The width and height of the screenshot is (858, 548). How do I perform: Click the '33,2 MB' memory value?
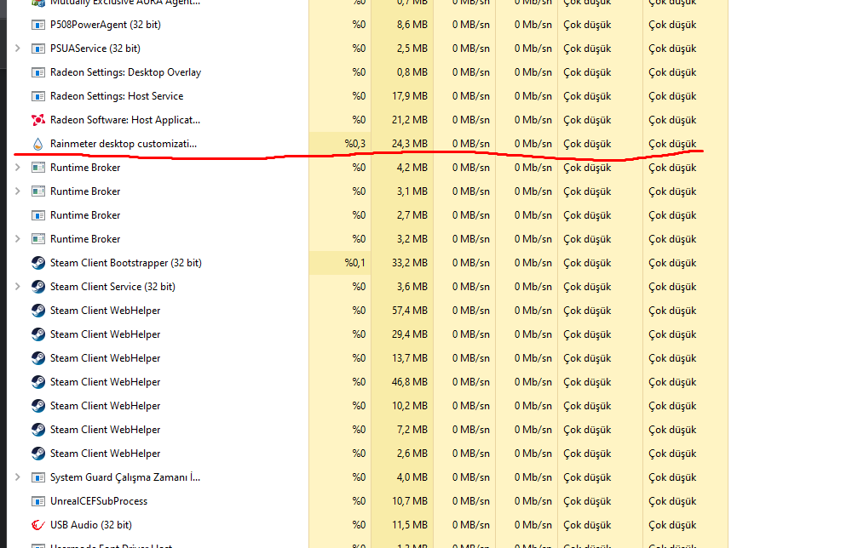(x=409, y=263)
